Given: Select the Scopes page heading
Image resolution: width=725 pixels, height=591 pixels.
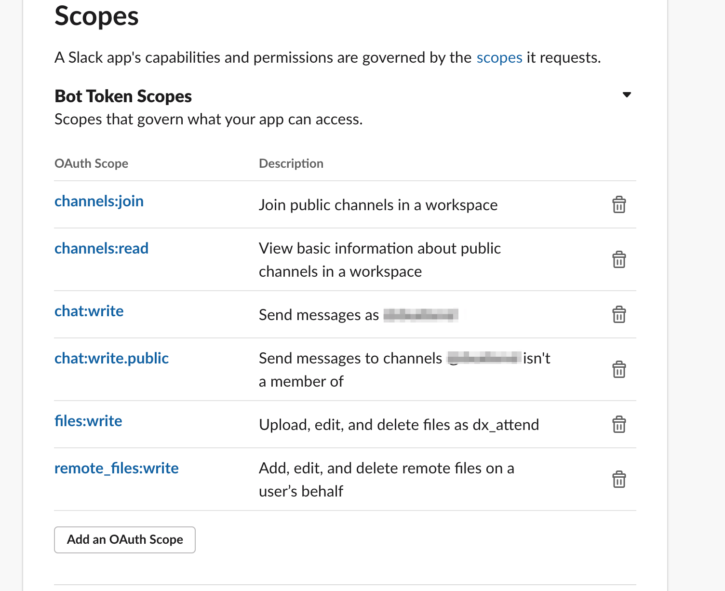Looking at the screenshot, I should pos(96,16).
